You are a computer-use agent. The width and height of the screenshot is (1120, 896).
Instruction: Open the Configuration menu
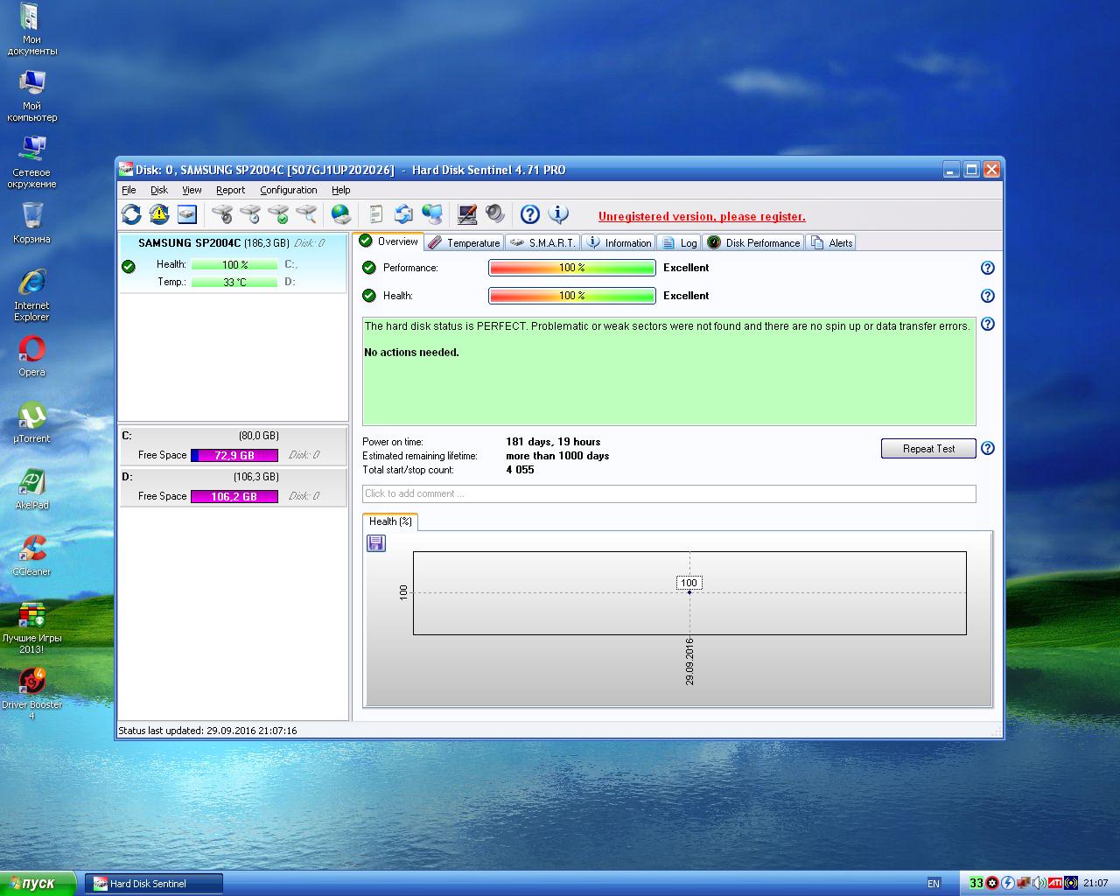tap(288, 190)
